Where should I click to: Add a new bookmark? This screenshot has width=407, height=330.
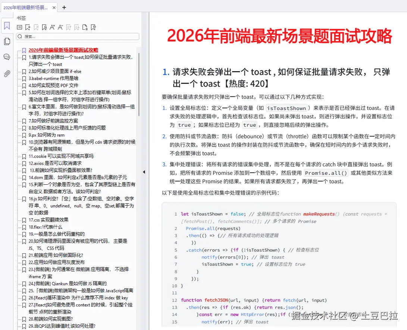[x=28, y=27]
